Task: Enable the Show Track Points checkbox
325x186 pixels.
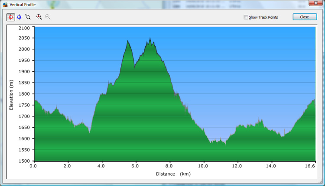Action: 246,17
